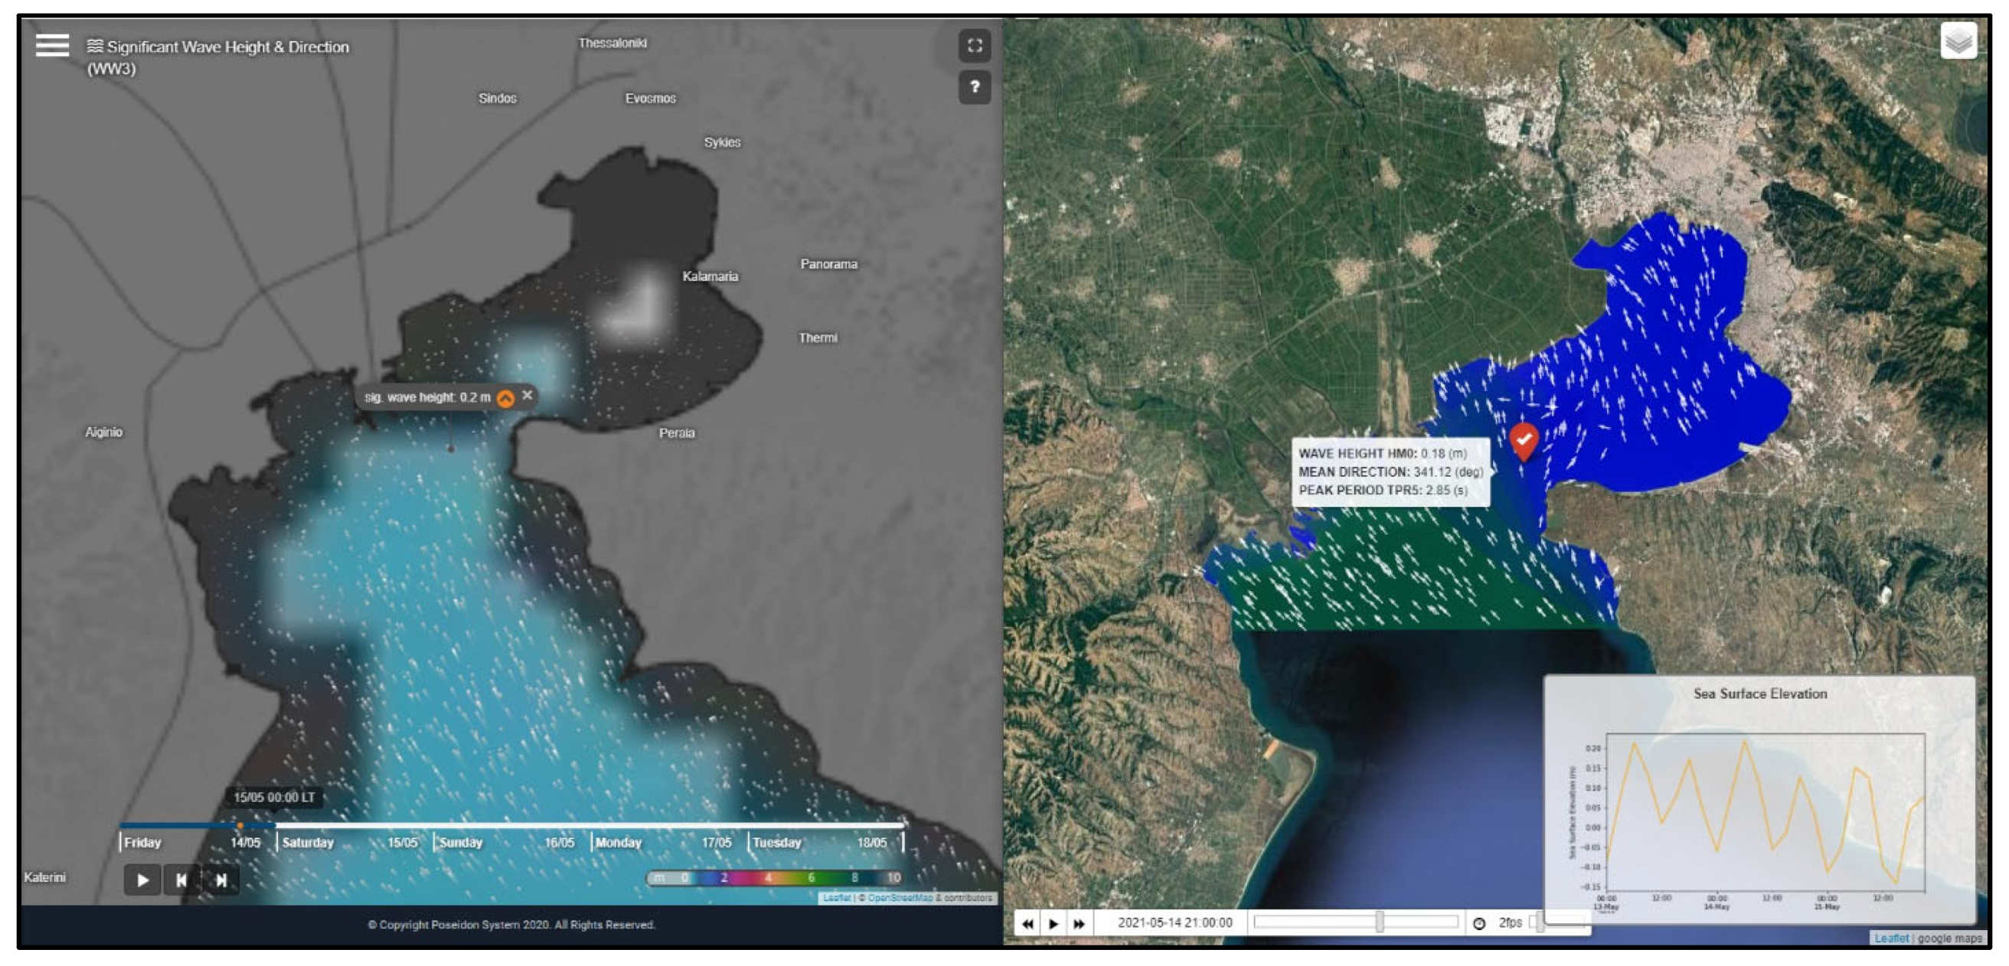
Task: Rewind the satellite map time player
Action: (1028, 923)
